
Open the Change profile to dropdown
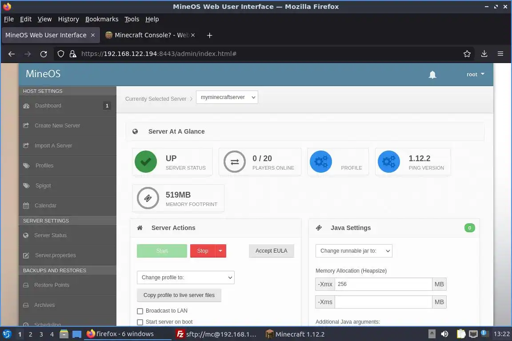185,278
